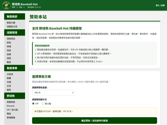Select the VIP reward radio button
167x125 pixels.
click(33, 103)
